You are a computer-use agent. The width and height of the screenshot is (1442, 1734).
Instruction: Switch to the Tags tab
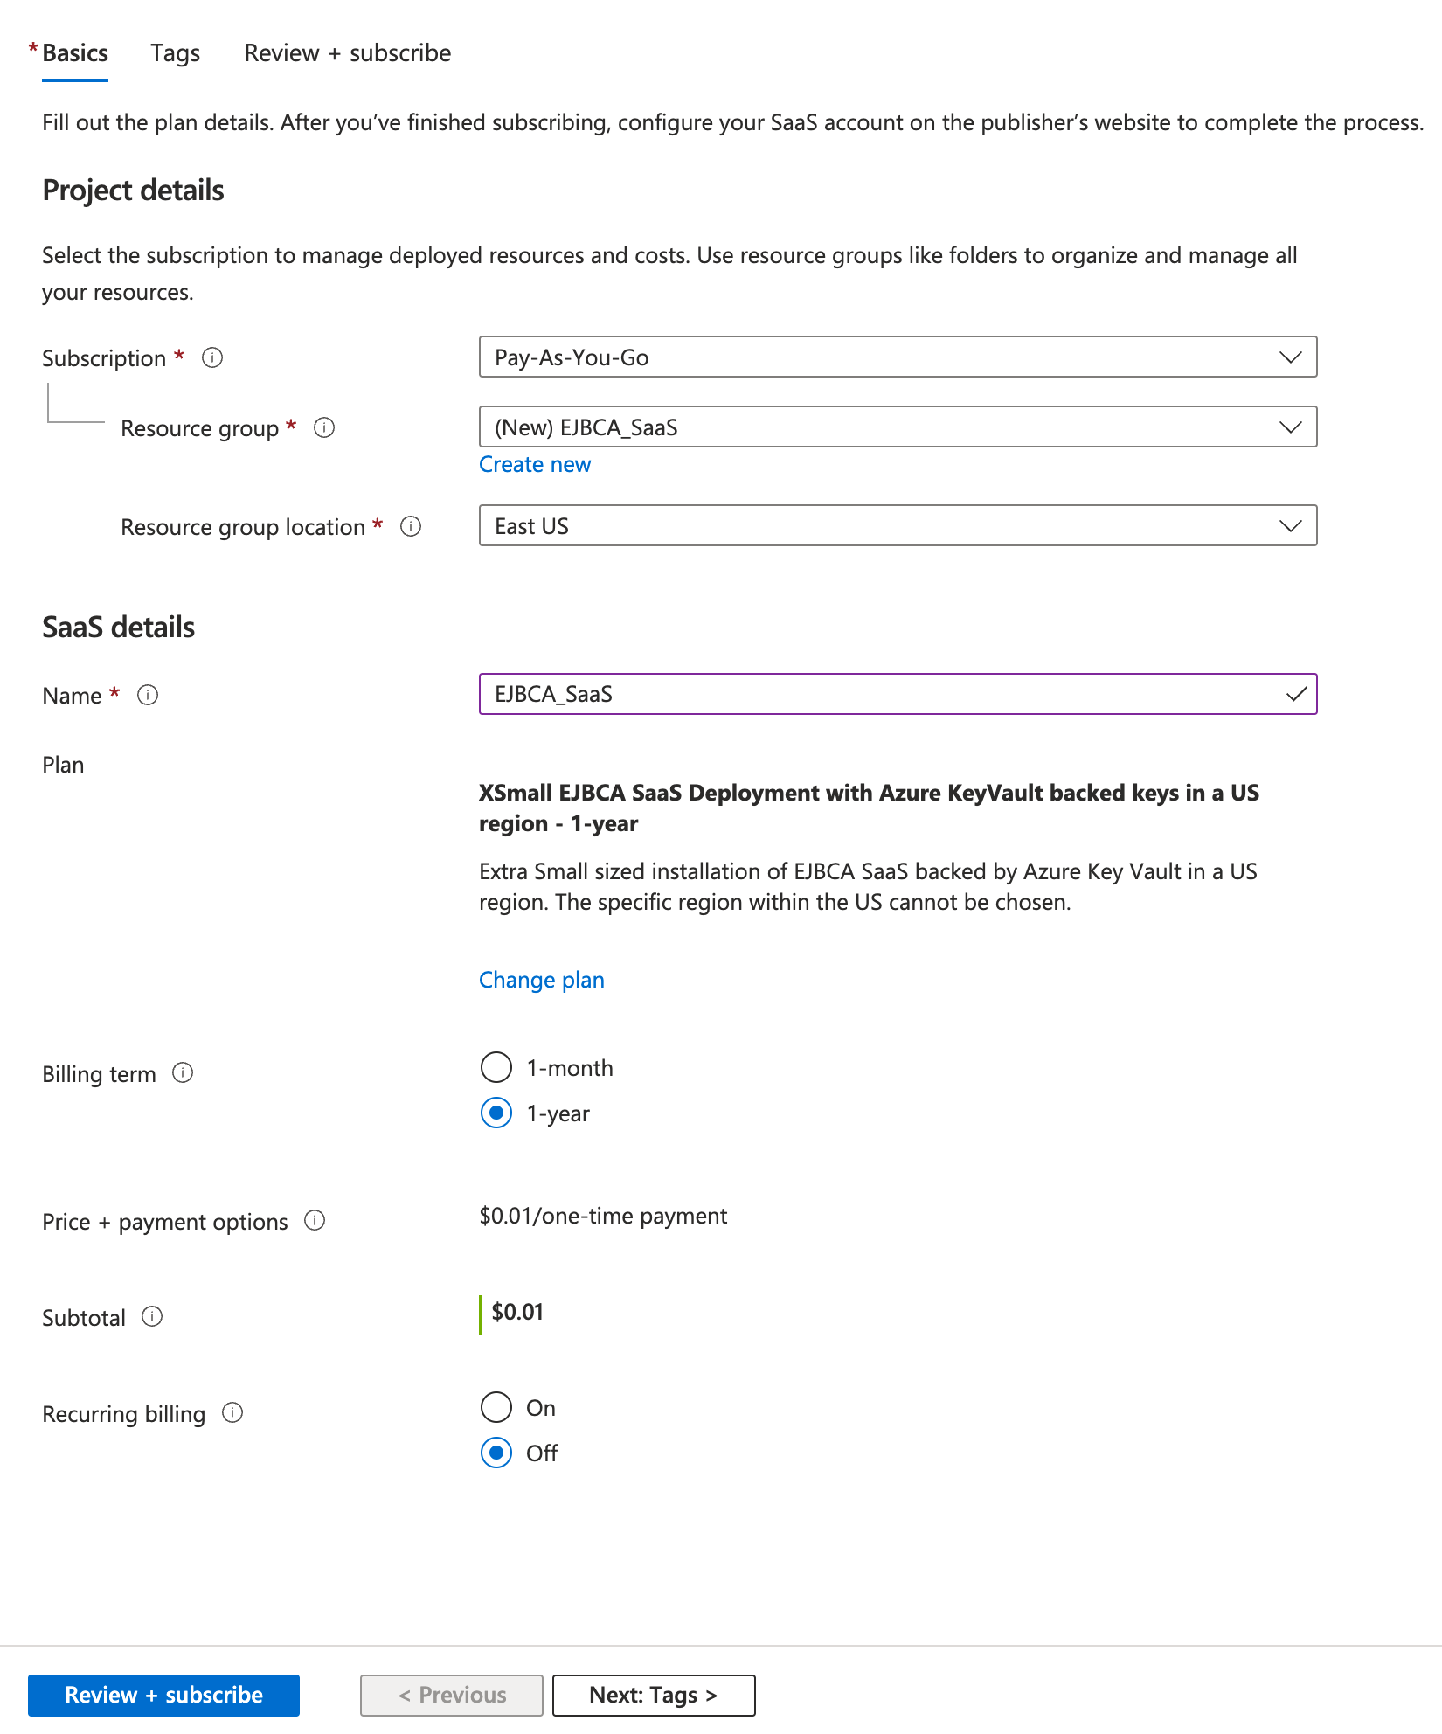click(175, 53)
